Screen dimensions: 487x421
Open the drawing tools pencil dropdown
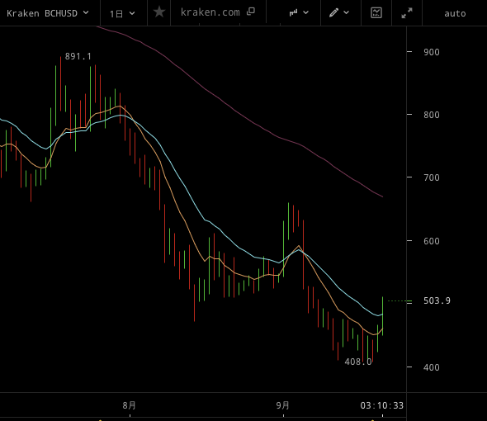pyautogui.click(x=339, y=12)
